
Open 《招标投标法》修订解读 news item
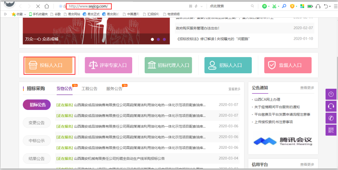click(x=213, y=39)
